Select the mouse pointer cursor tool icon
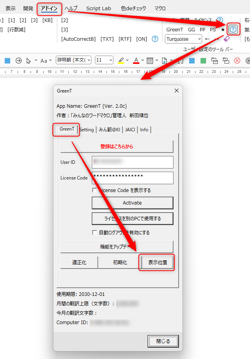250x359 pixels. [29, 60]
